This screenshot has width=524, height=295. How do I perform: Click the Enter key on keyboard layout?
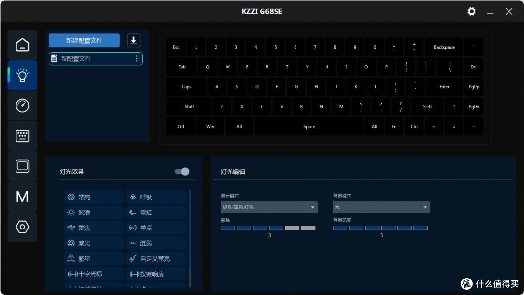pyautogui.click(x=444, y=86)
